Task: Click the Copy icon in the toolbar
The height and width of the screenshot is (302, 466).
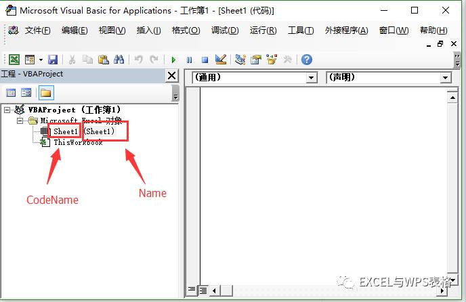Action: 87,60
